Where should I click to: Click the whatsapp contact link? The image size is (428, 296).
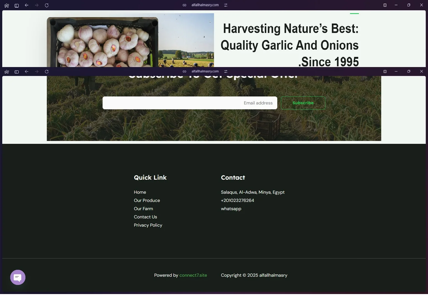(x=231, y=209)
